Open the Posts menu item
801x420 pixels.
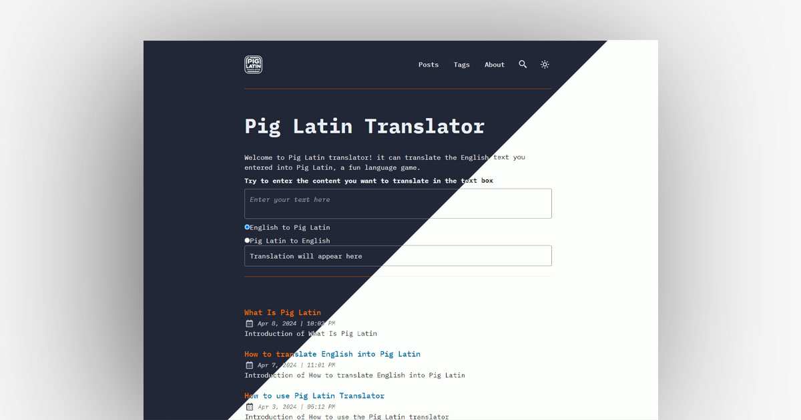click(x=428, y=64)
